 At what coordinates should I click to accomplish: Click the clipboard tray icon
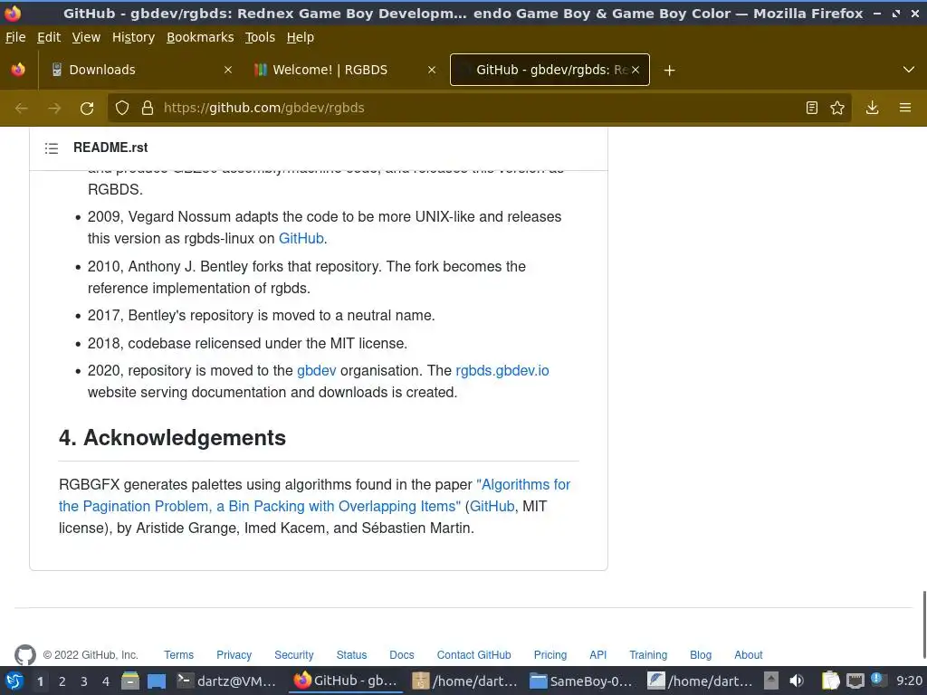pos(830,681)
